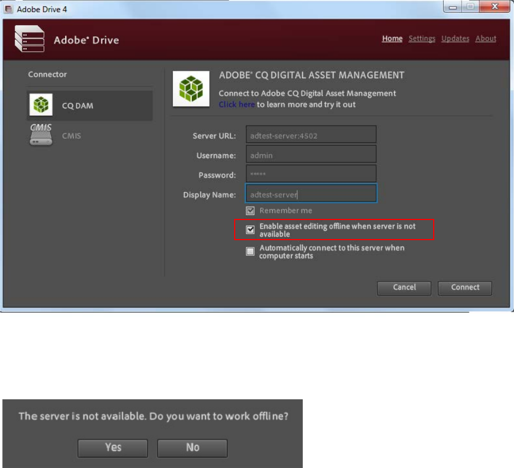Focus the Username field
The height and width of the screenshot is (468, 514).
point(311,154)
